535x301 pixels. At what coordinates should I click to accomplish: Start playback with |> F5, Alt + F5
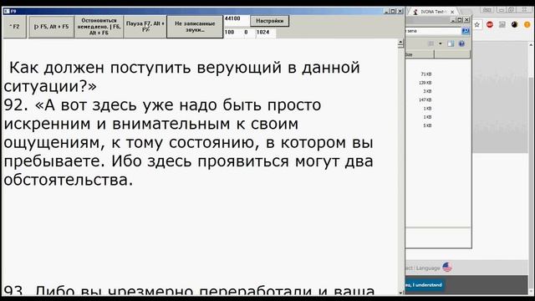(52, 27)
